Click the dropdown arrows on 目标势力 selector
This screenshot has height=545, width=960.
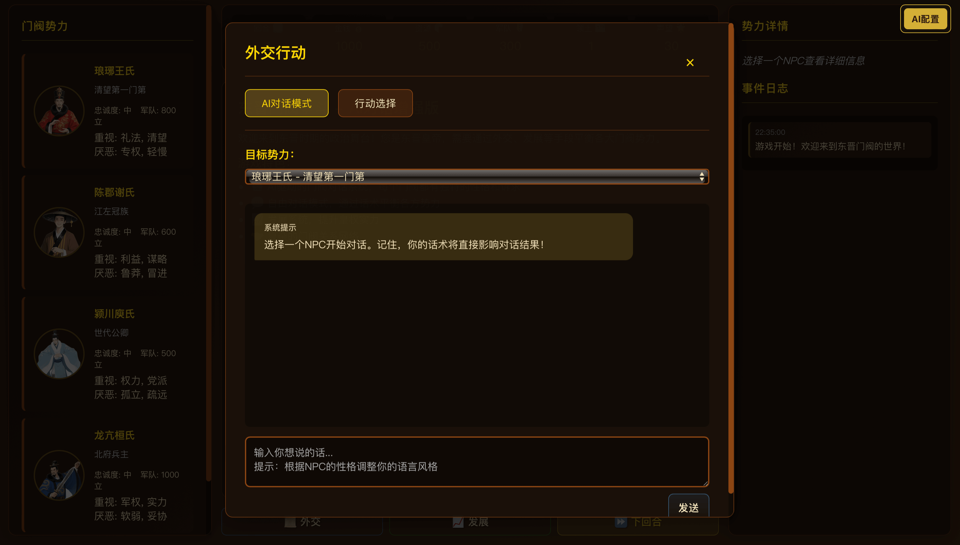(x=702, y=177)
